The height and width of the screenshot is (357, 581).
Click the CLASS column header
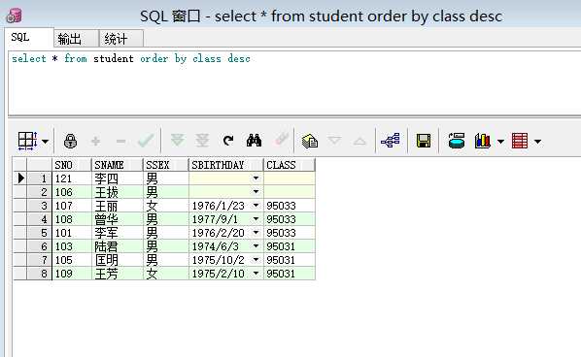pyautogui.click(x=289, y=165)
